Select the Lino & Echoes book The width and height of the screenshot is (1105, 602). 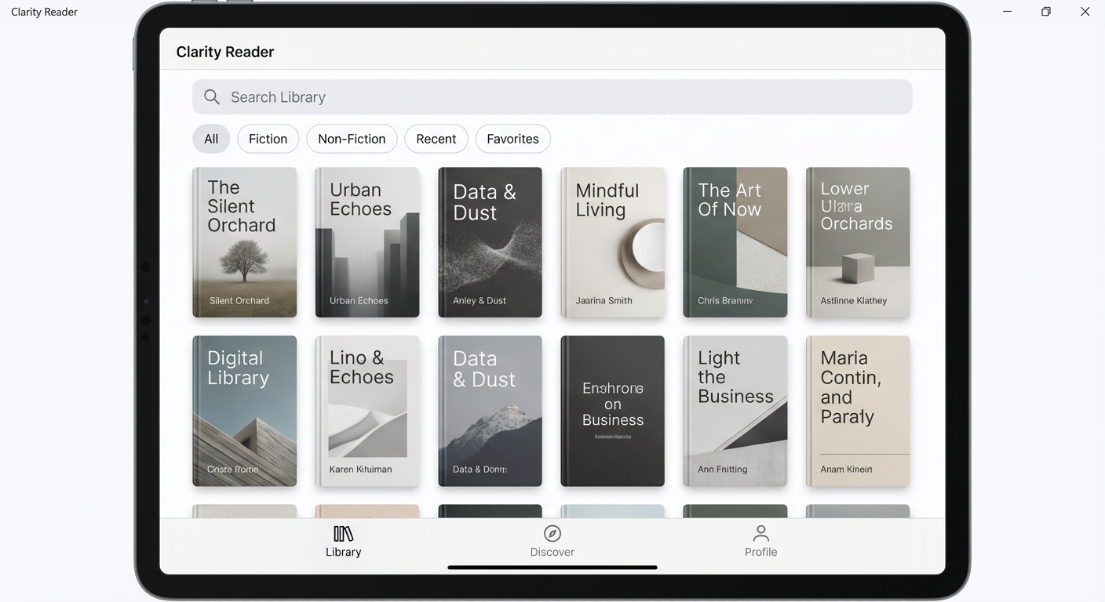(x=367, y=411)
